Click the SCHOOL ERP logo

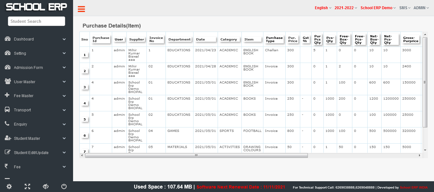tap(37, 7)
